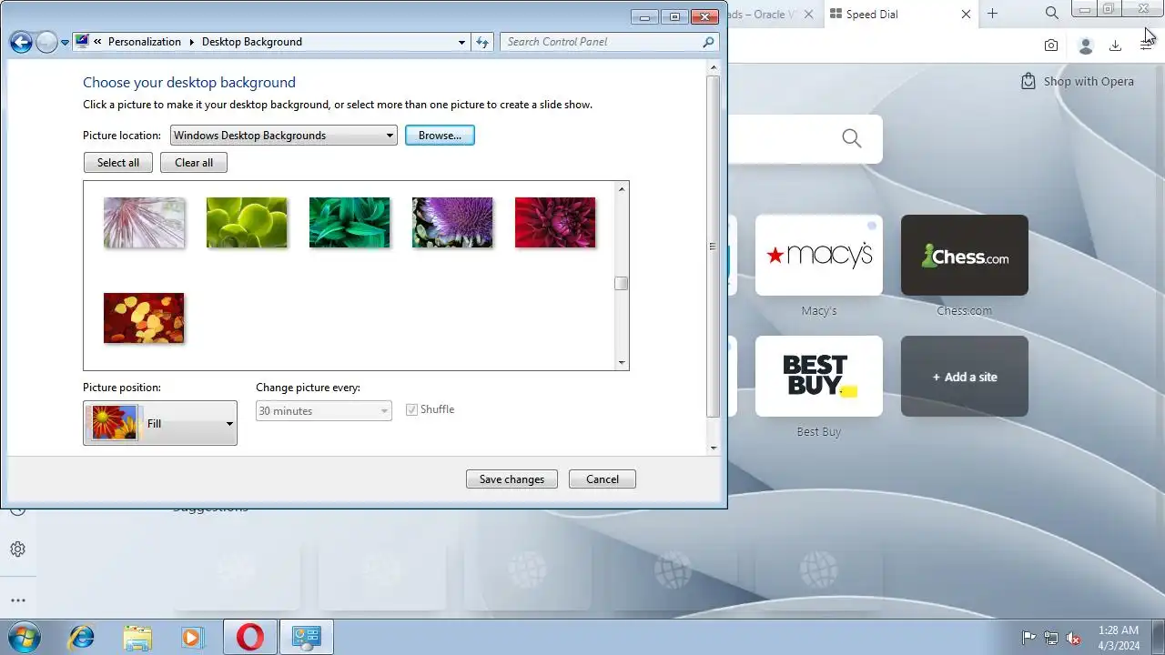
Task: Open a new tab in Opera
Action: pyautogui.click(x=992, y=14)
